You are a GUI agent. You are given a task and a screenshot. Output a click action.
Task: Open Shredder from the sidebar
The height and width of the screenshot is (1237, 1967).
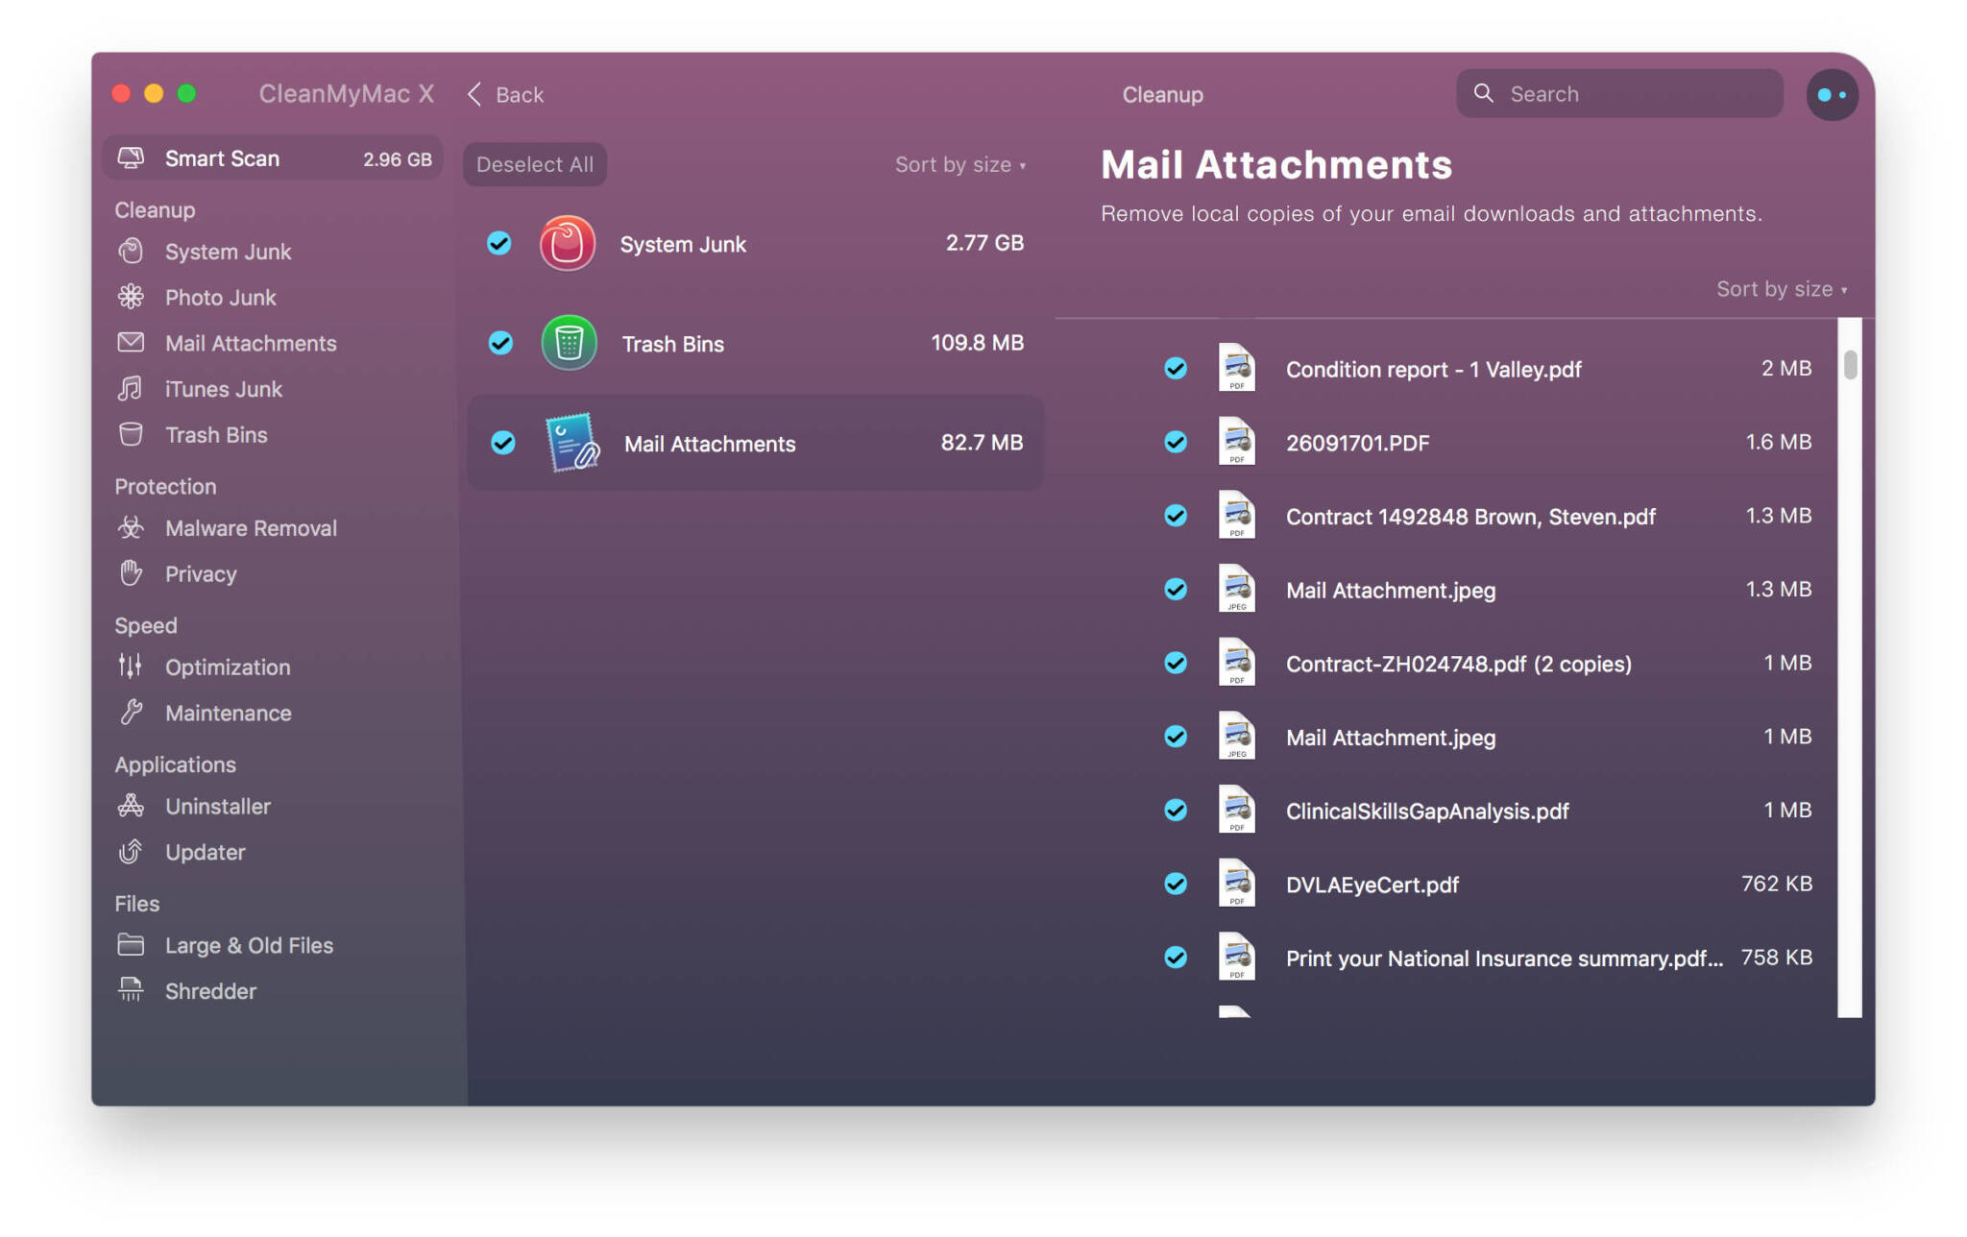tap(210, 991)
